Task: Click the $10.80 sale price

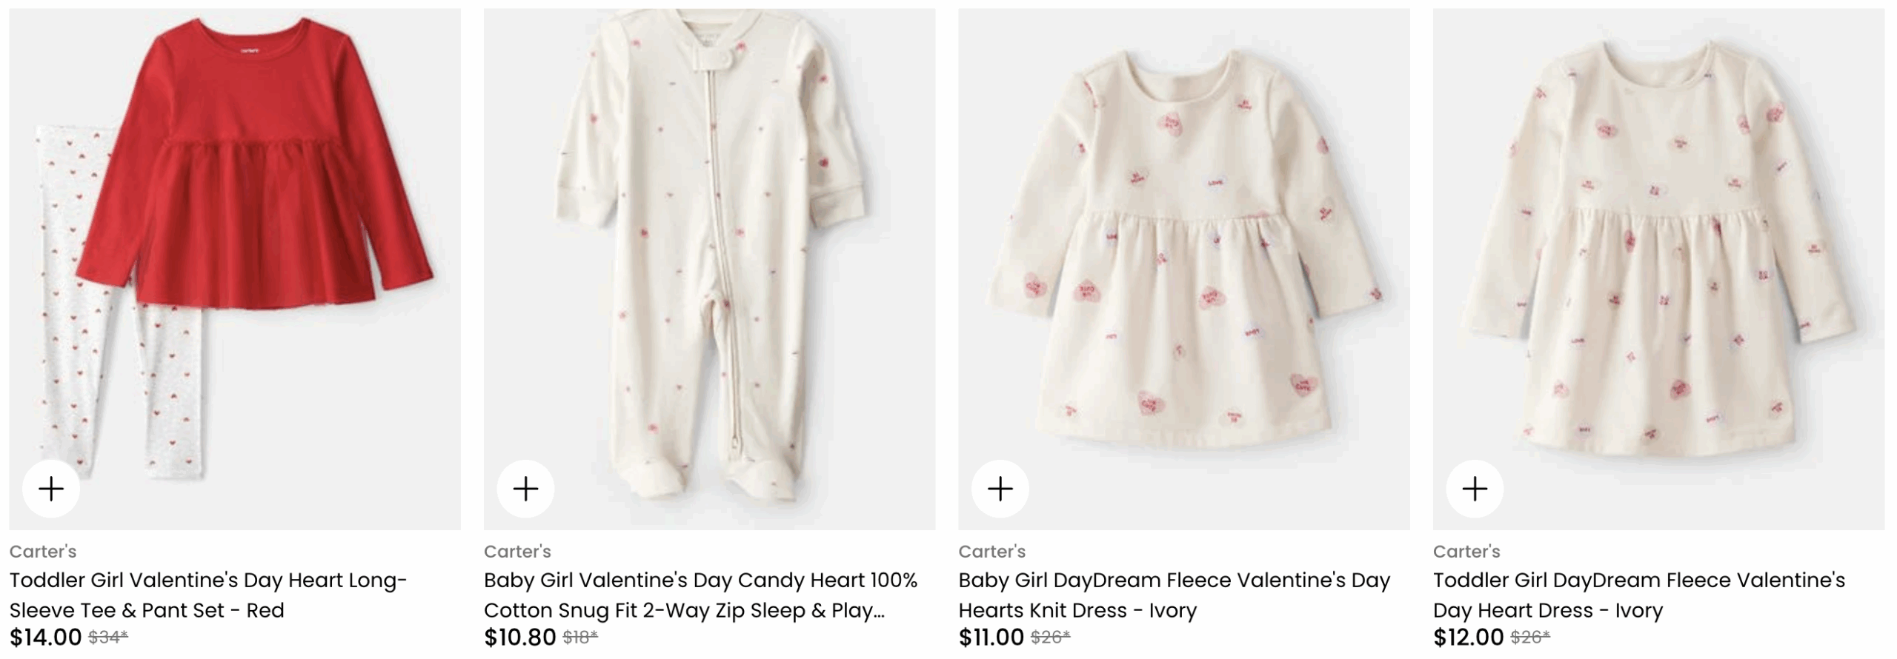Action: tap(519, 638)
